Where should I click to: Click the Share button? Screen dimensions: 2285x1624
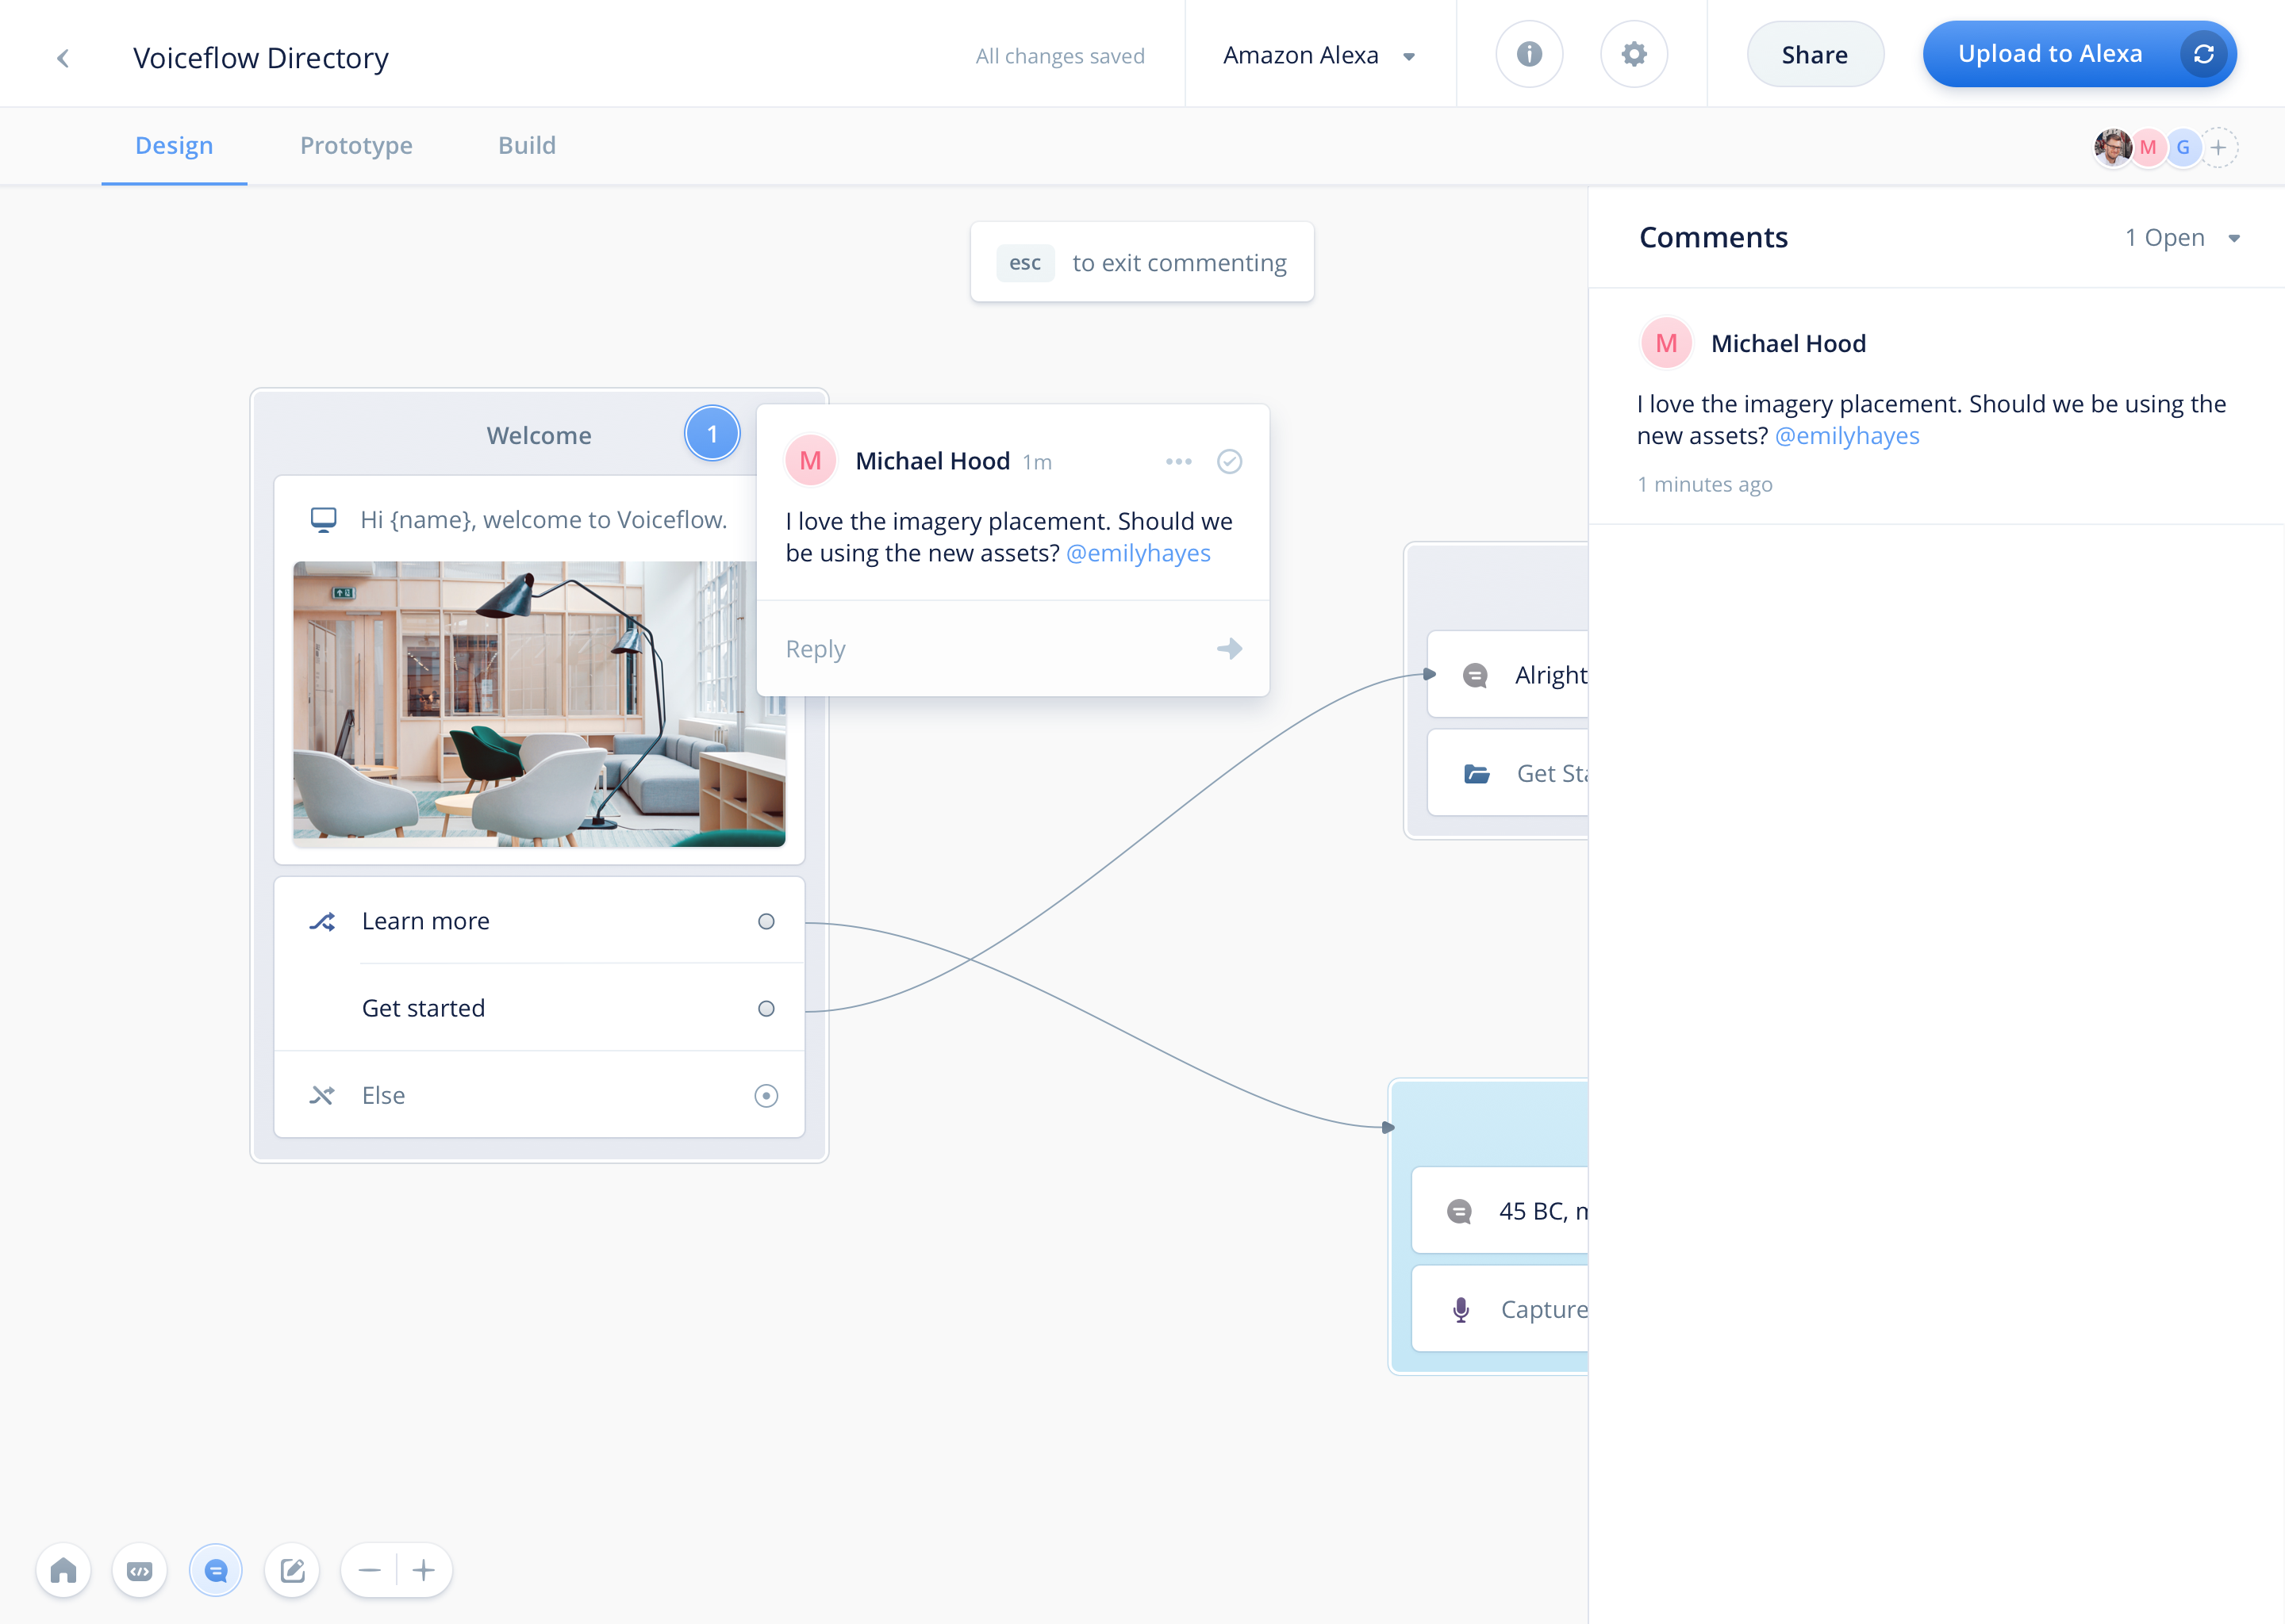point(1814,55)
